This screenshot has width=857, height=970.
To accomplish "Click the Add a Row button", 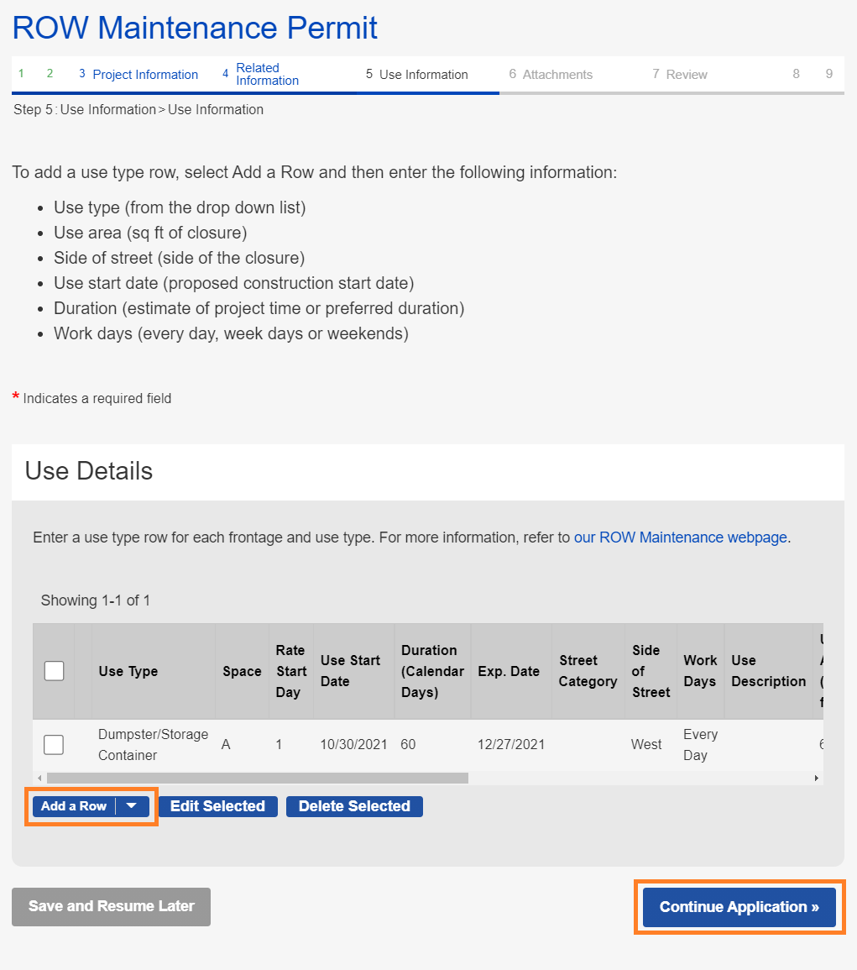I will (74, 806).
